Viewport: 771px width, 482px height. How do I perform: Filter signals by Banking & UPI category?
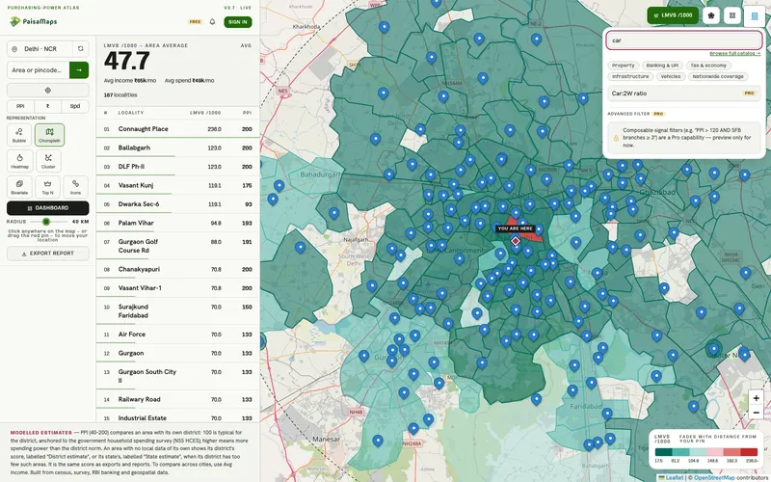point(662,66)
